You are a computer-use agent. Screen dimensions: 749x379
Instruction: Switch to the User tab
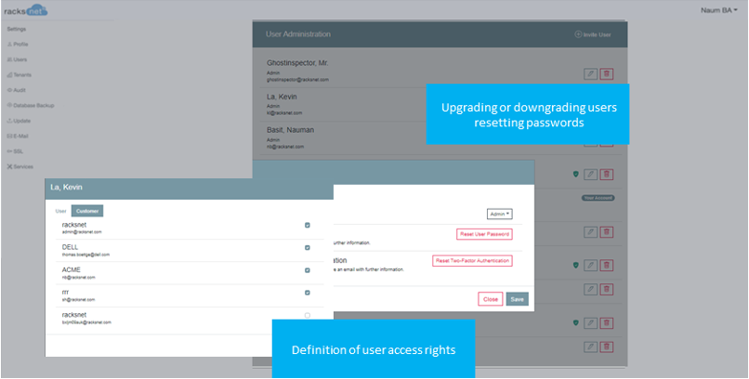pyautogui.click(x=60, y=211)
